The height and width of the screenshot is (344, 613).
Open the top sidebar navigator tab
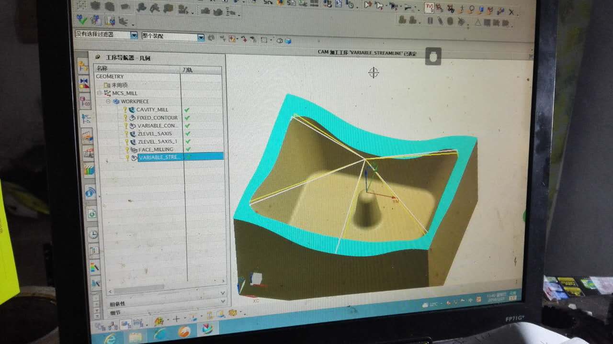(x=83, y=66)
